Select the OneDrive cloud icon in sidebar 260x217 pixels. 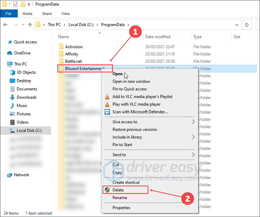click(x=10, y=53)
